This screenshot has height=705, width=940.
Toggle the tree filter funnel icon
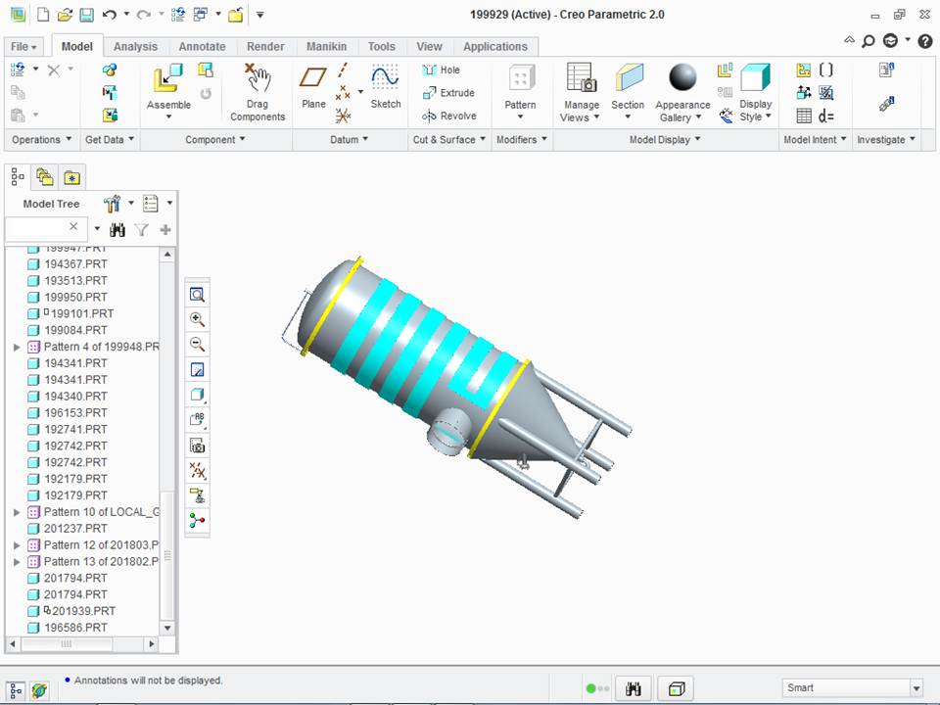tap(141, 229)
